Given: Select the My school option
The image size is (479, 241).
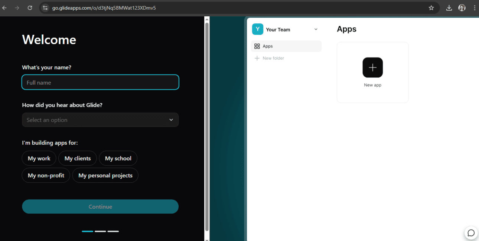Looking at the screenshot, I should coord(118,158).
